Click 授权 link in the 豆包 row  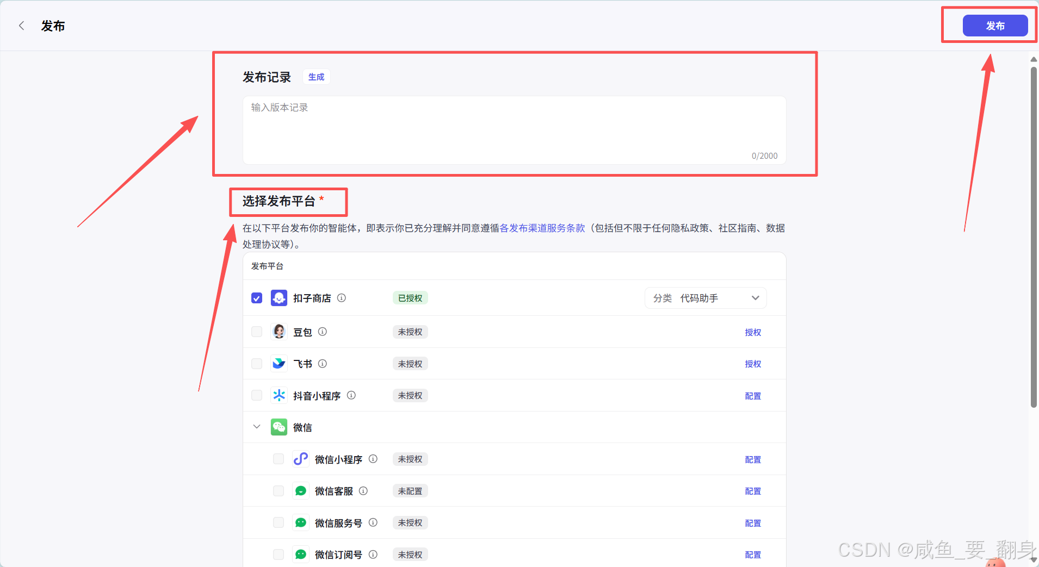[753, 332]
